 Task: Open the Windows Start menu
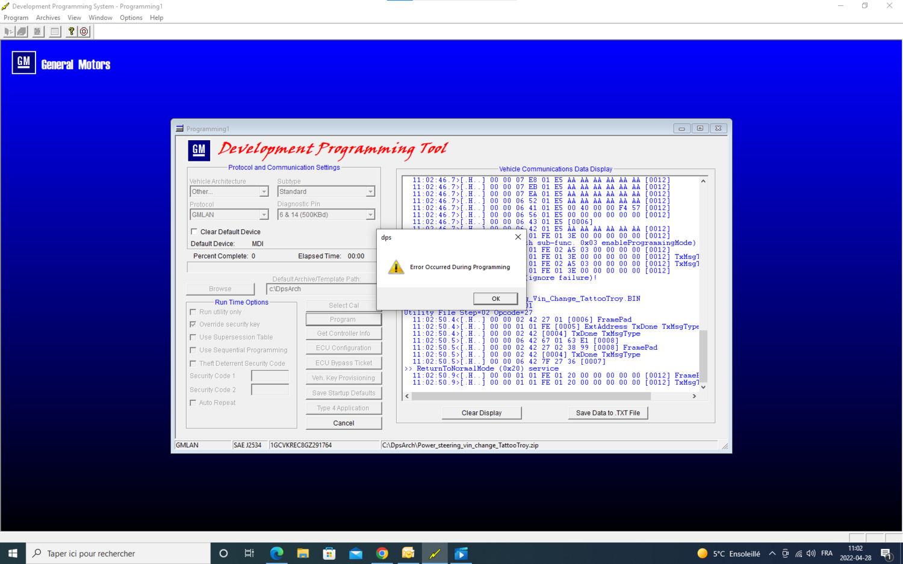pos(13,553)
